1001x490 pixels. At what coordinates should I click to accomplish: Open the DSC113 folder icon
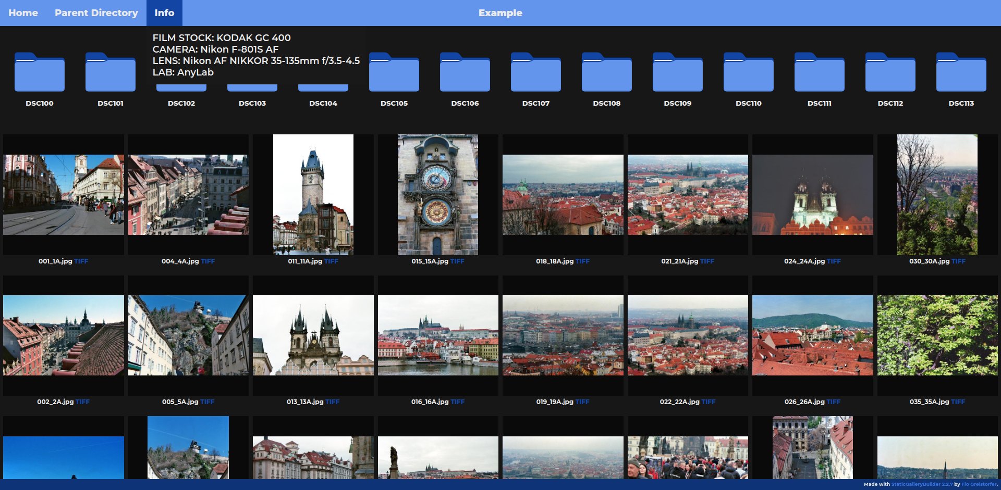coord(961,72)
